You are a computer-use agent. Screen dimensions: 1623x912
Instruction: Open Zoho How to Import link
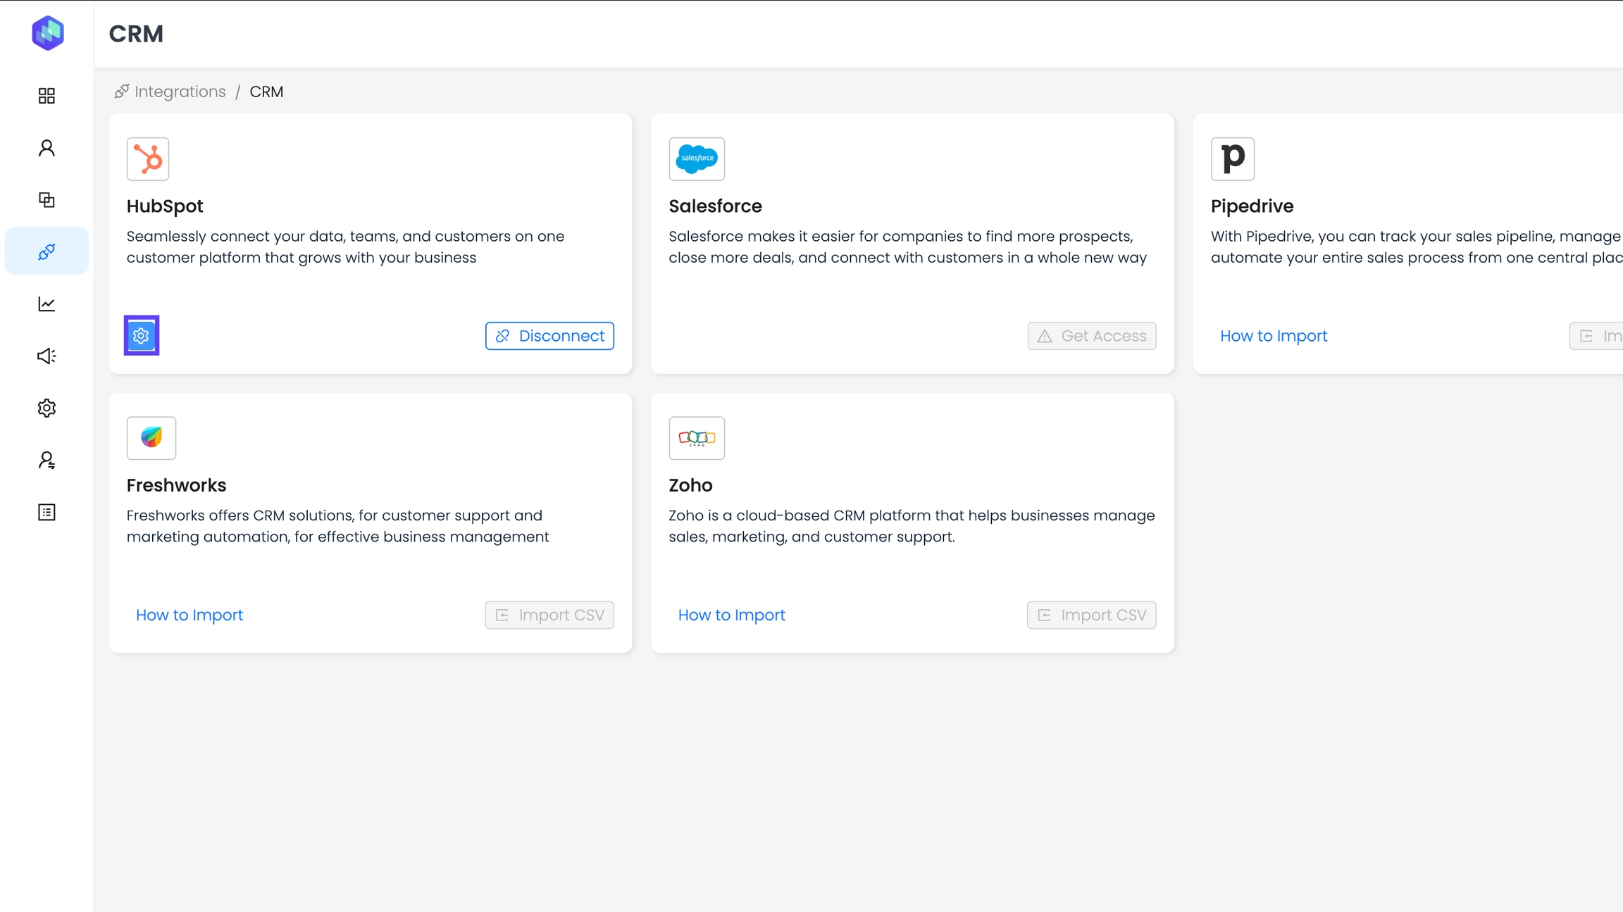731,615
